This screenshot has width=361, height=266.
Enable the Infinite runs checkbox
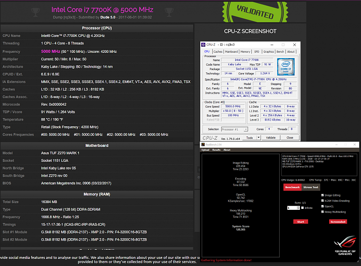tap(303, 207)
